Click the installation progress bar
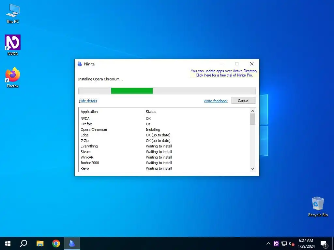This screenshot has height=250, width=334. coord(167,91)
